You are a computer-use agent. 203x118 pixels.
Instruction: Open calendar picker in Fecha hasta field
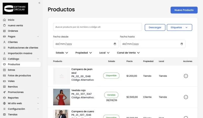pos(182,44)
